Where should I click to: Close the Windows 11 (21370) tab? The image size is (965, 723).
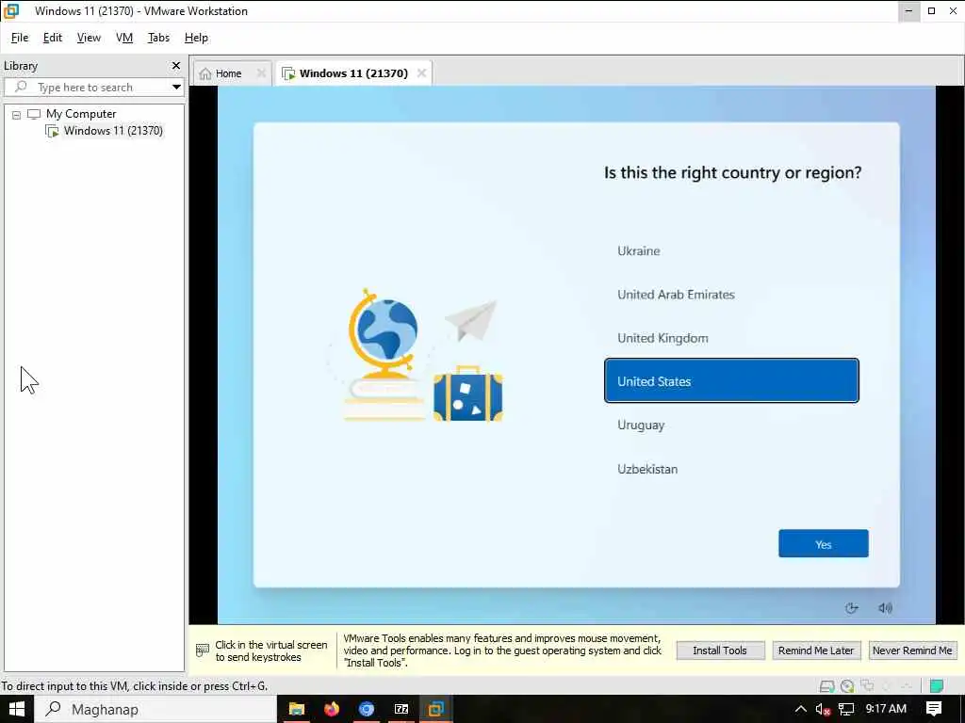point(421,73)
